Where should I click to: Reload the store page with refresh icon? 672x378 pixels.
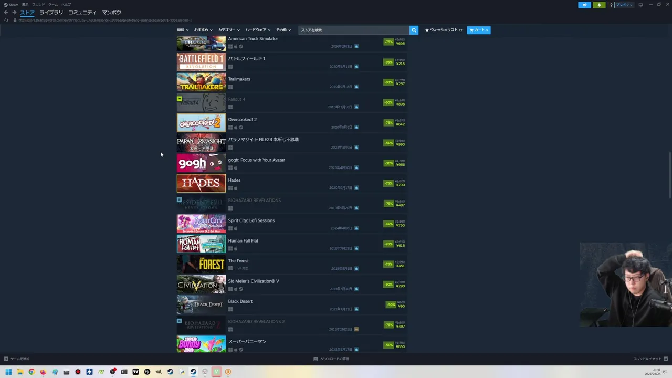pyautogui.click(x=6, y=20)
